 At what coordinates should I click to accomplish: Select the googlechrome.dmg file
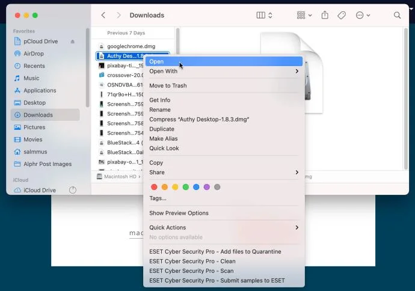coord(131,46)
